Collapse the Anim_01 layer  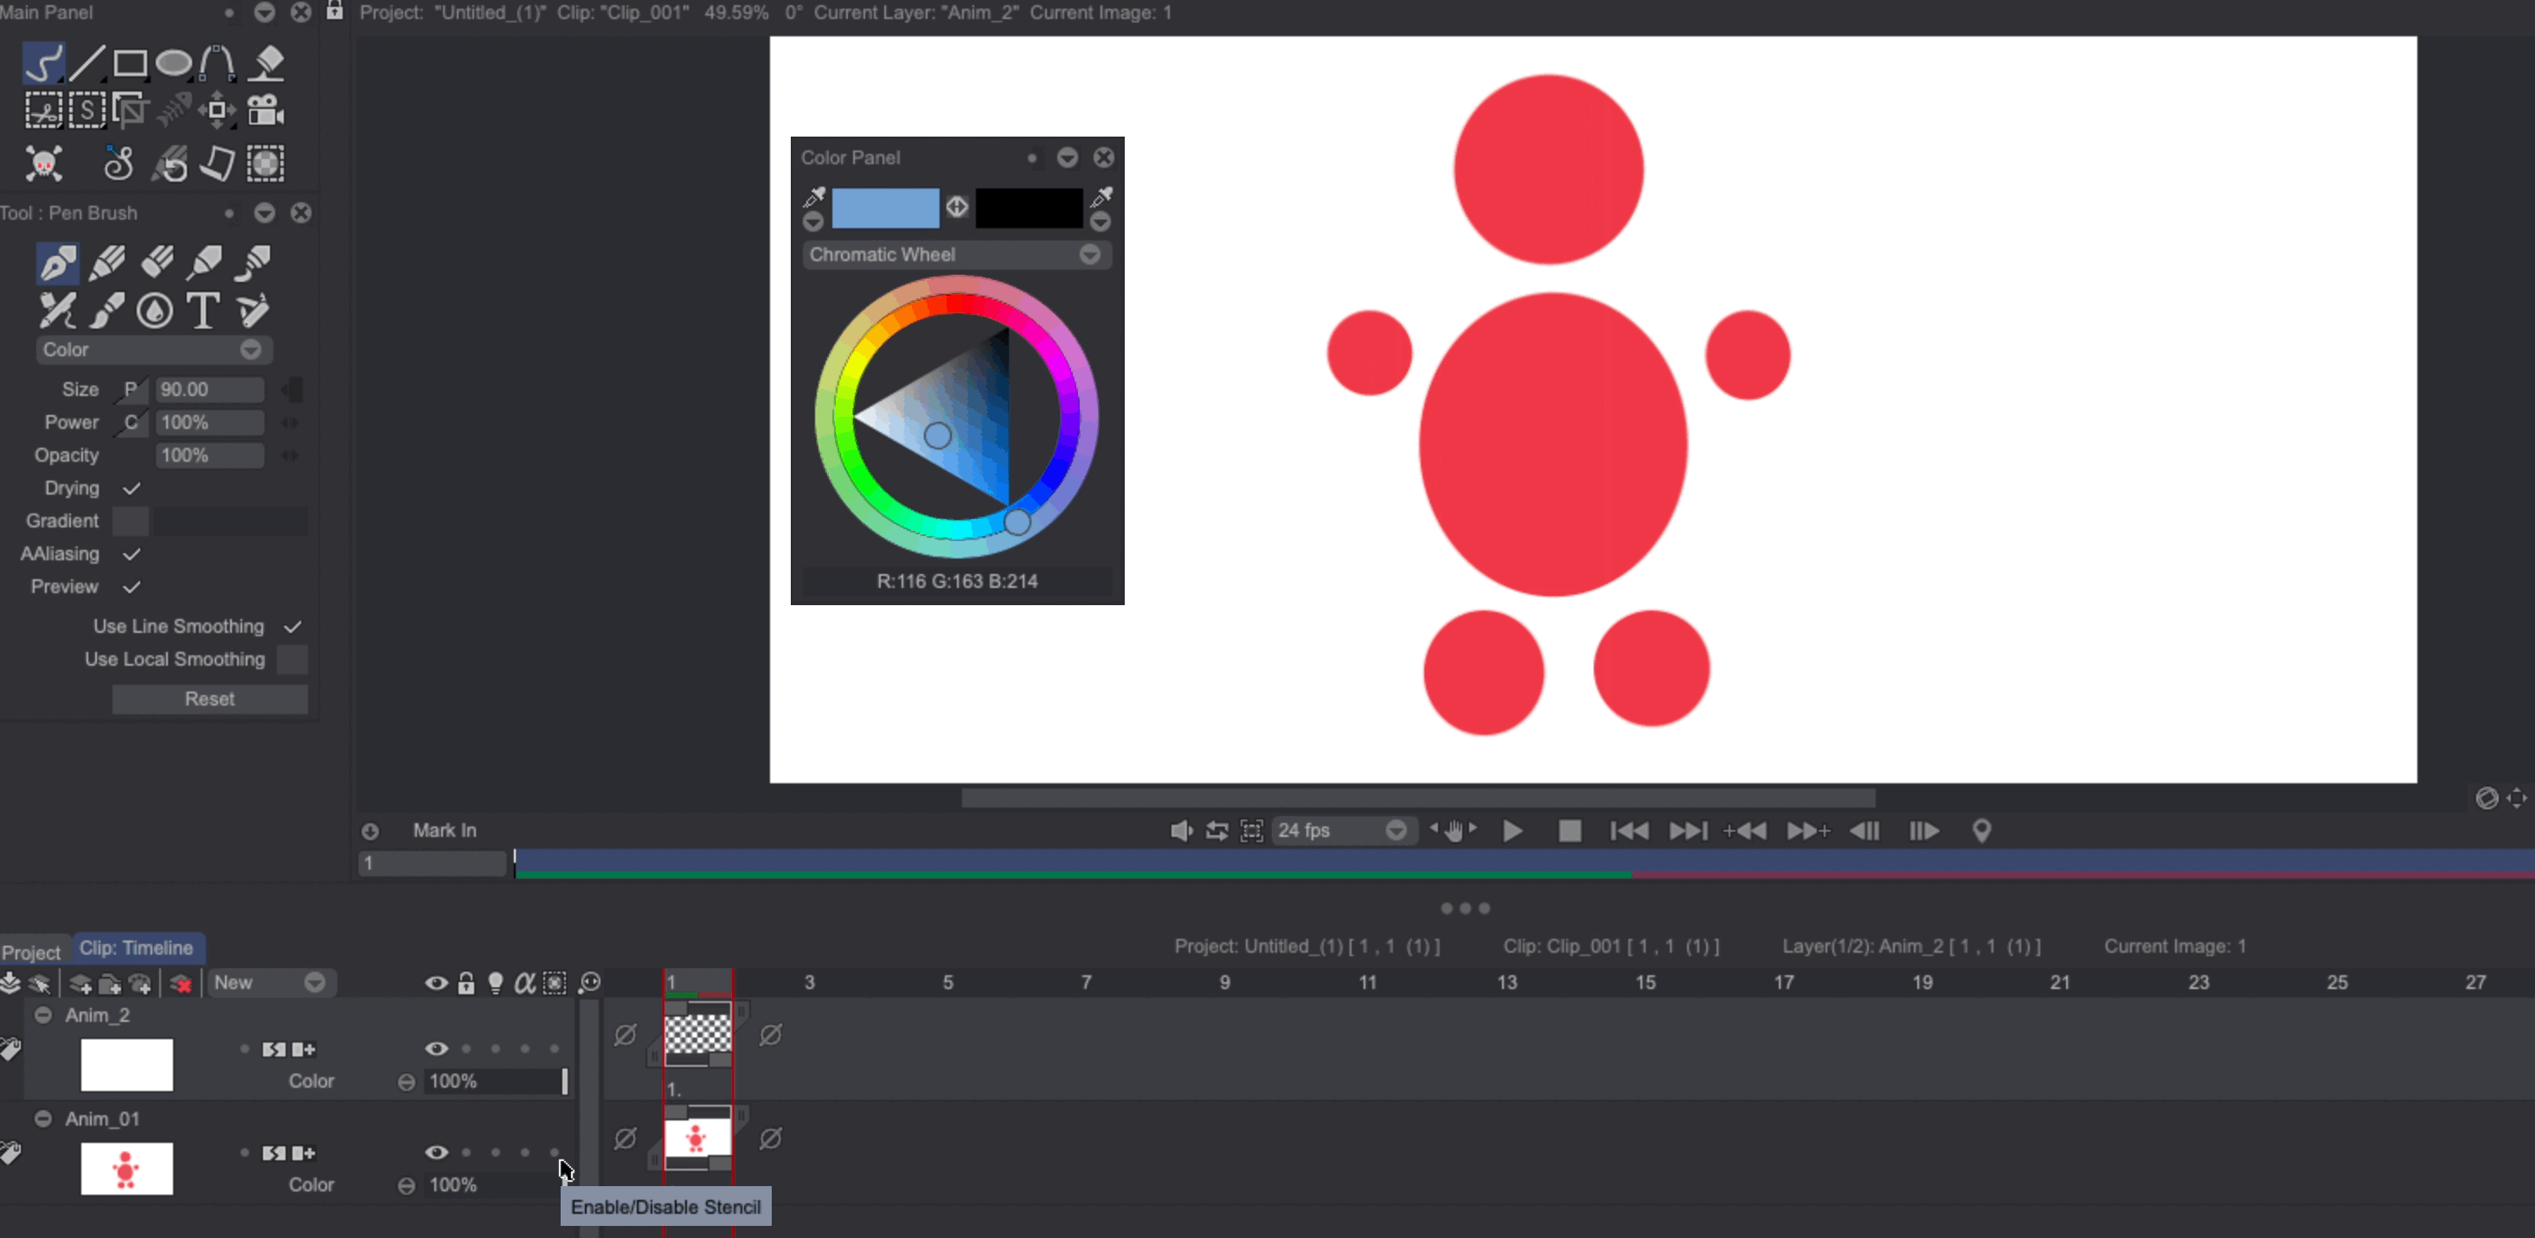pos(43,1118)
